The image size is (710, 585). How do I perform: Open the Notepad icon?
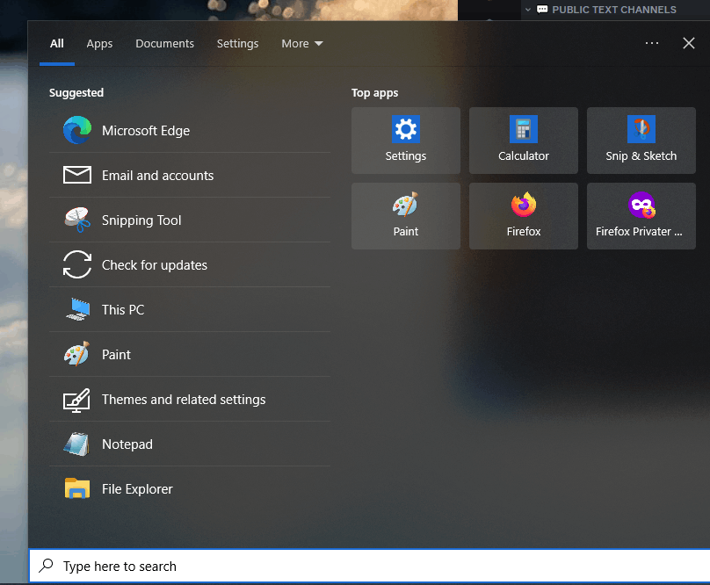(76, 444)
